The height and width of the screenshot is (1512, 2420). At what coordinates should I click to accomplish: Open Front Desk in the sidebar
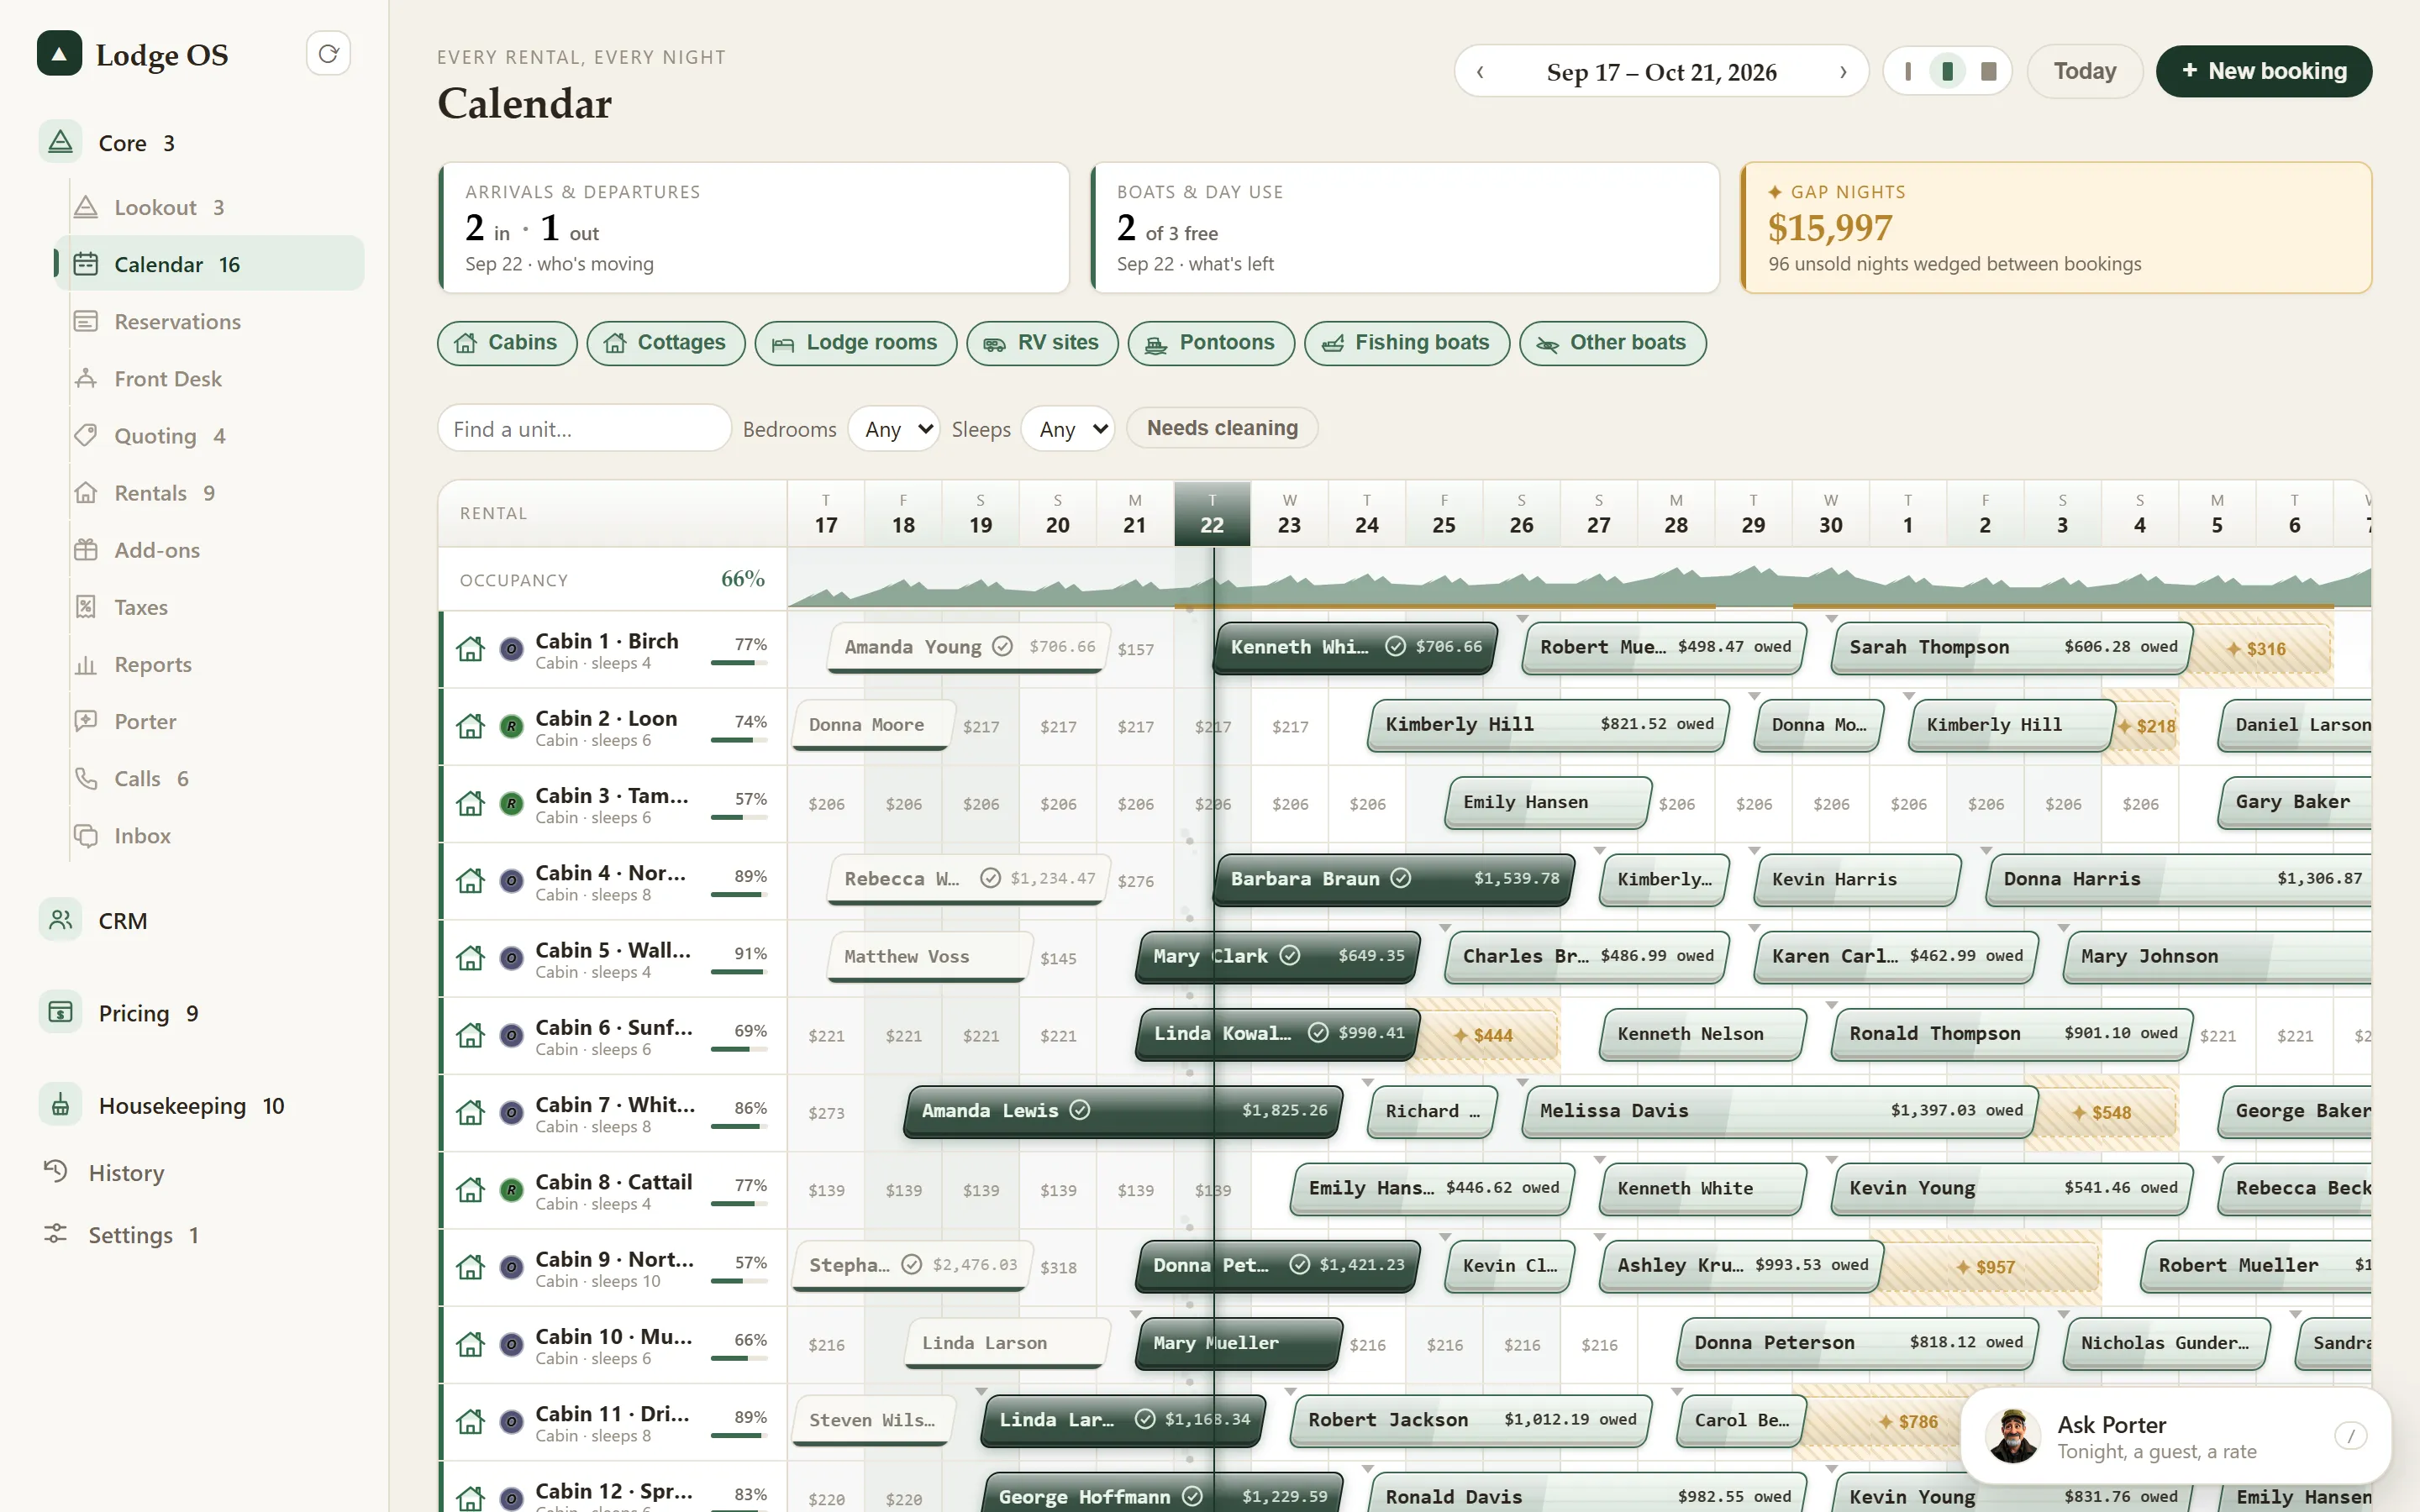click(x=209, y=378)
